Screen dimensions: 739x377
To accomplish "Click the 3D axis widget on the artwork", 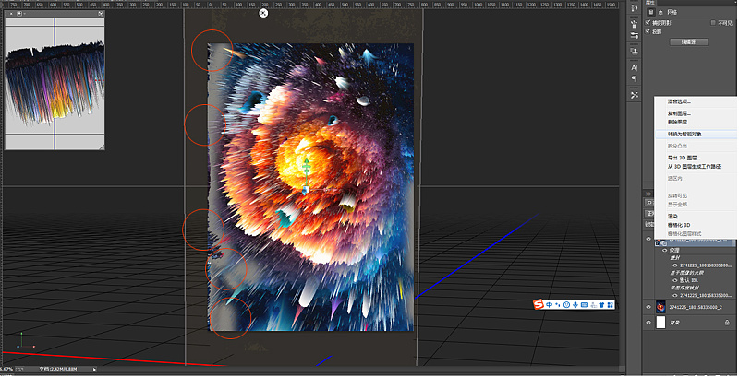I will point(306,167).
